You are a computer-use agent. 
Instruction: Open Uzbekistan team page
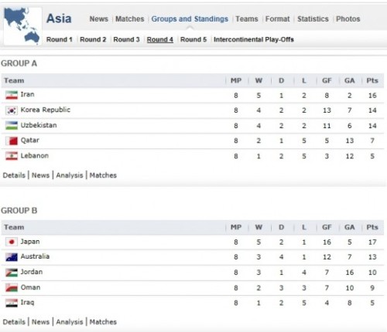click(39, 125)
